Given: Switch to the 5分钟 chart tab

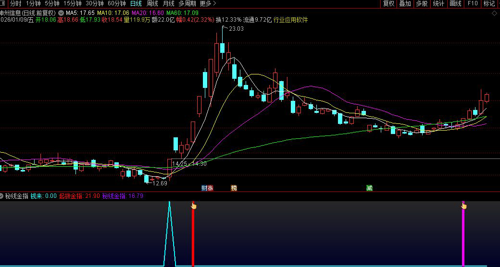Looking at the screenshot, I should pos(52,4).
